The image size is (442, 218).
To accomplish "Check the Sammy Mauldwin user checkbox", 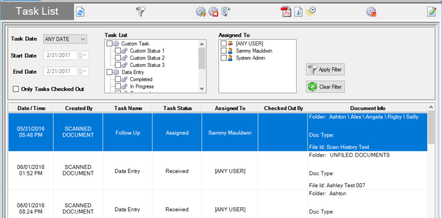I will point(224,51).
